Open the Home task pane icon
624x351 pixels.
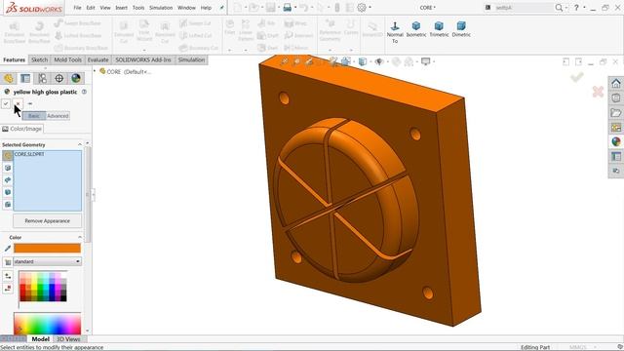615,84
